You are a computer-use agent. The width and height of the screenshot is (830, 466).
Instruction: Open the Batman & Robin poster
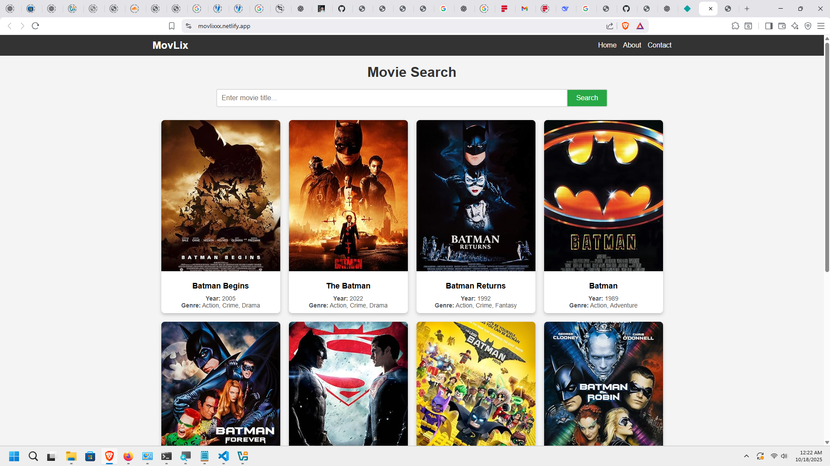tap(603, 384)
